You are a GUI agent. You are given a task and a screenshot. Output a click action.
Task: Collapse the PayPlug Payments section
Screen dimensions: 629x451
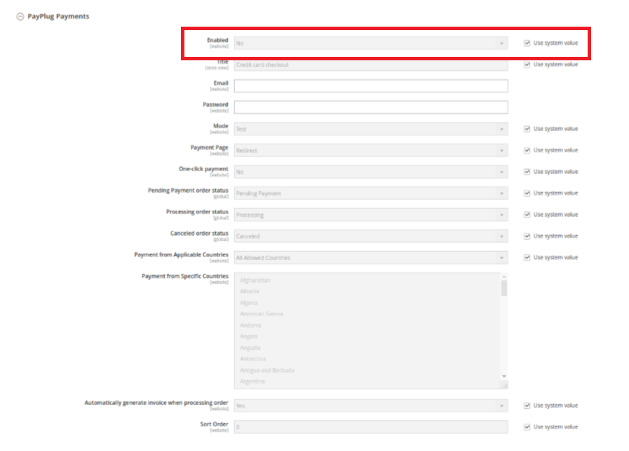20,16
